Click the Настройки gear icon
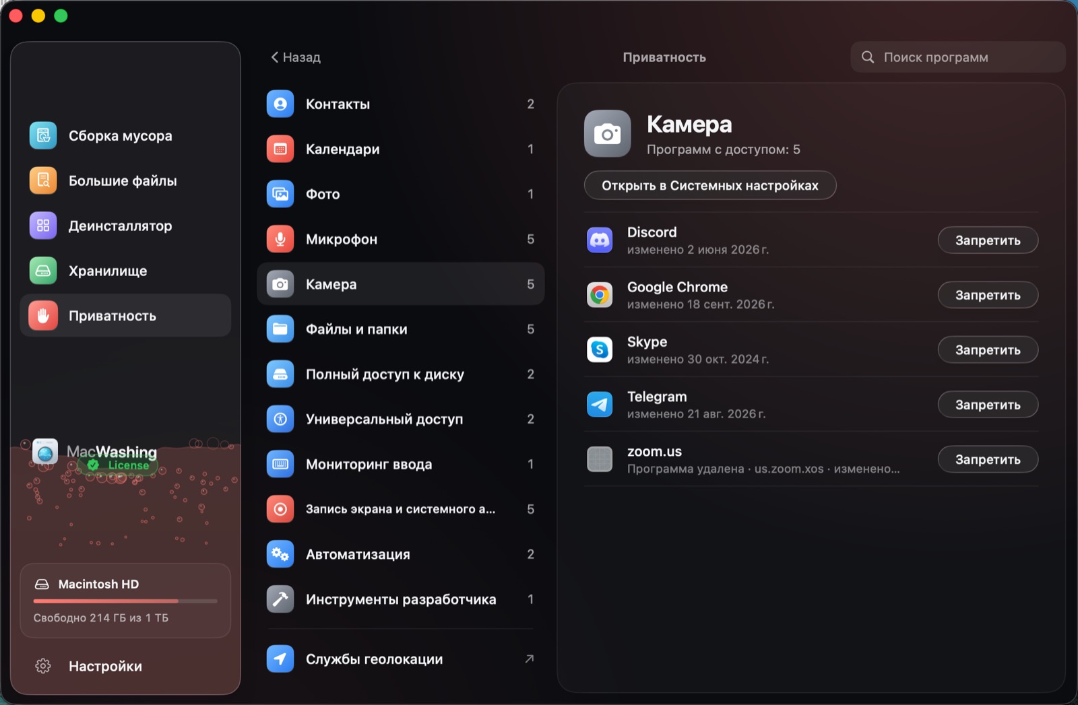This screenshot has height=705, width=1078. (43, 666)
